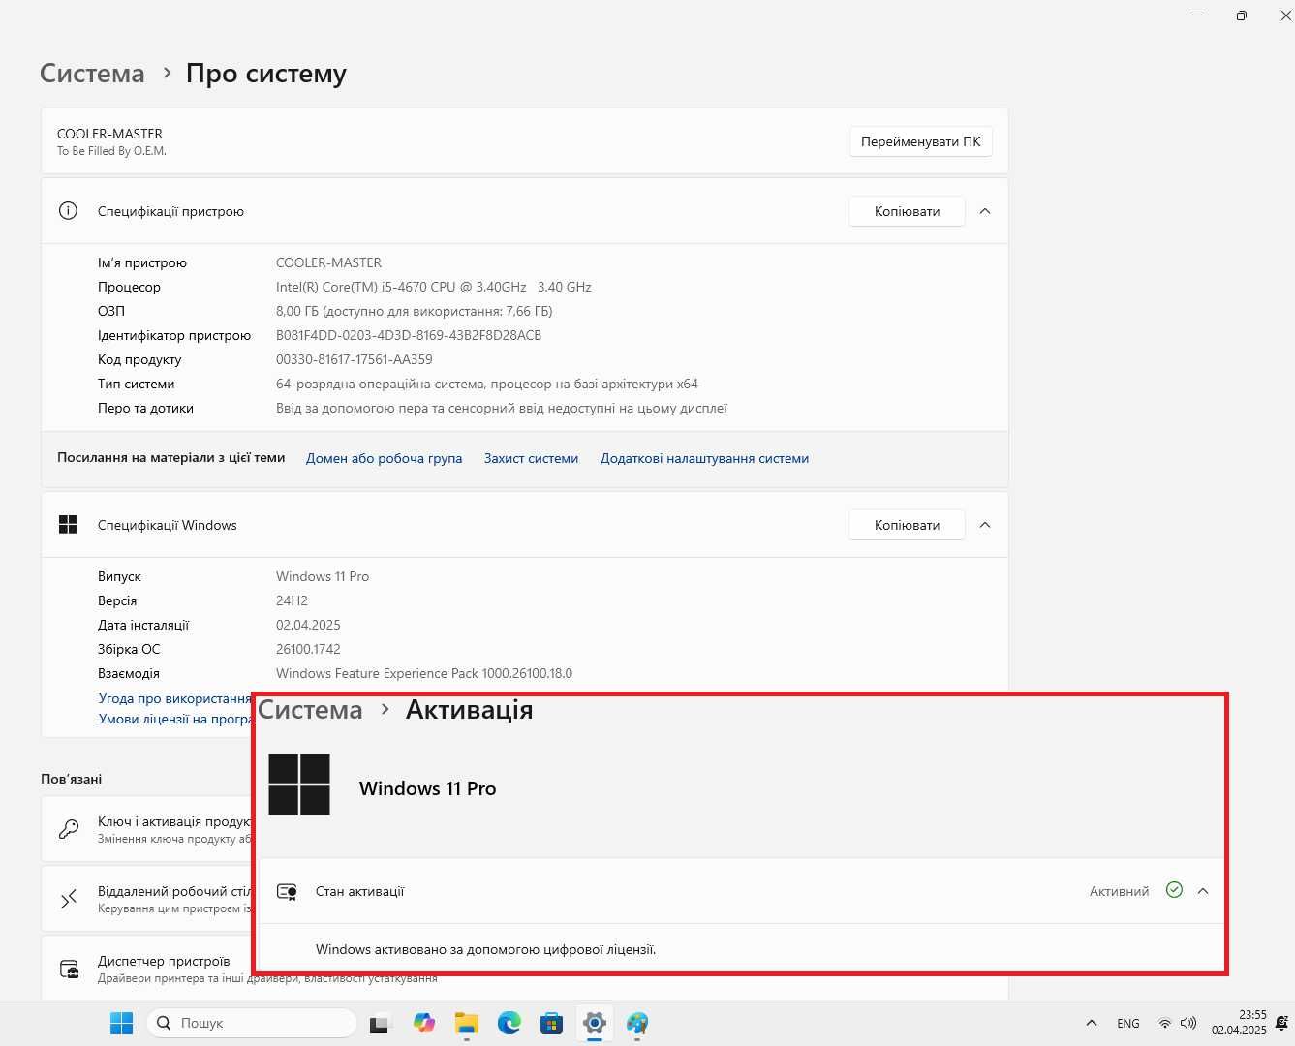The width and height of the screenshot is (1295, 1046).
Task: Click the "Перо та дотики" label
Action: 145,408
